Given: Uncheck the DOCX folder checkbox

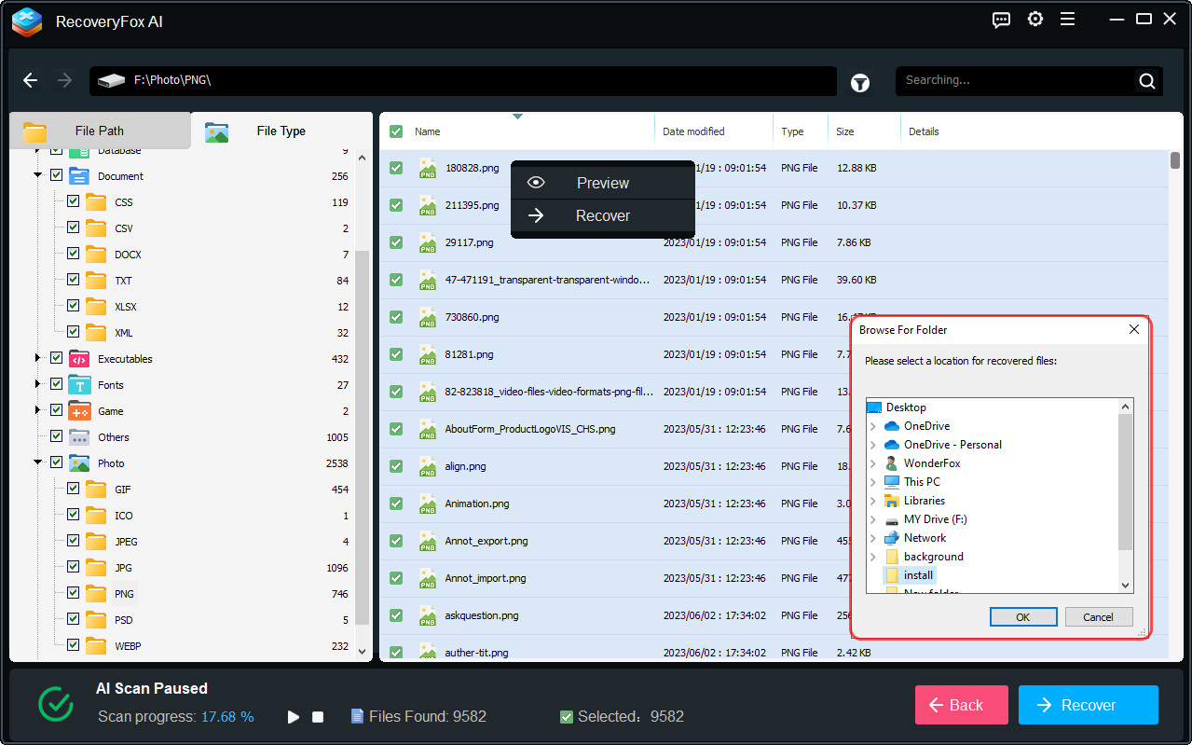Looking at the screenshot, I should [x=73, y=254].
